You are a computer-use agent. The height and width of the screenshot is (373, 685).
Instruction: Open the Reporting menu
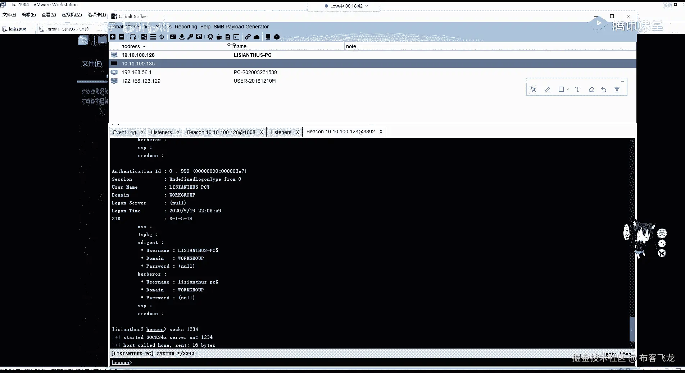pyautogui.click(x=186, y=27)
